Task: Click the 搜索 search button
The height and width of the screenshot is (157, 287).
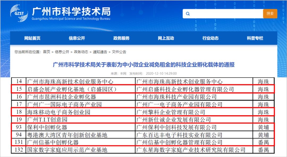Action: coord(270,14)
